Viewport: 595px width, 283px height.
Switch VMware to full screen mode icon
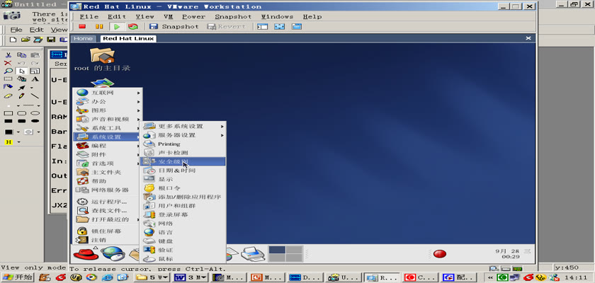(x=280, y=26)
